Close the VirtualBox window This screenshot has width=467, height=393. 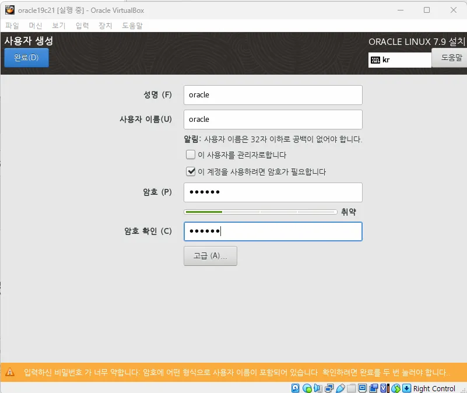[454, 10]
